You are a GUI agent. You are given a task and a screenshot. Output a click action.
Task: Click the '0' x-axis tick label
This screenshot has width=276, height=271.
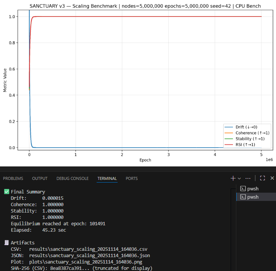(29, 154)
